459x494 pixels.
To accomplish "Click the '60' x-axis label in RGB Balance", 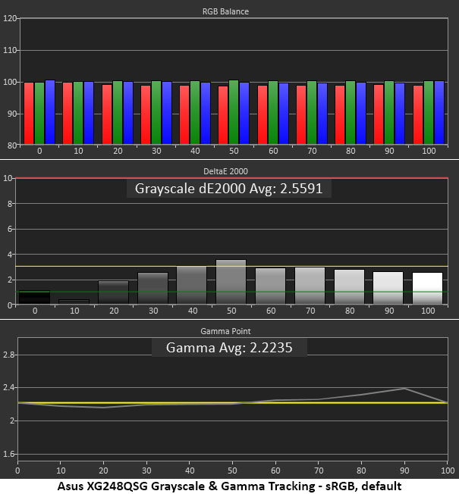I will [273, 151].
